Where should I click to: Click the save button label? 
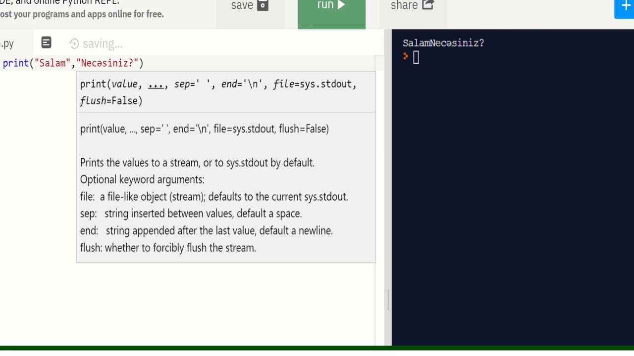pyautogui.click(x=242, y=5)
